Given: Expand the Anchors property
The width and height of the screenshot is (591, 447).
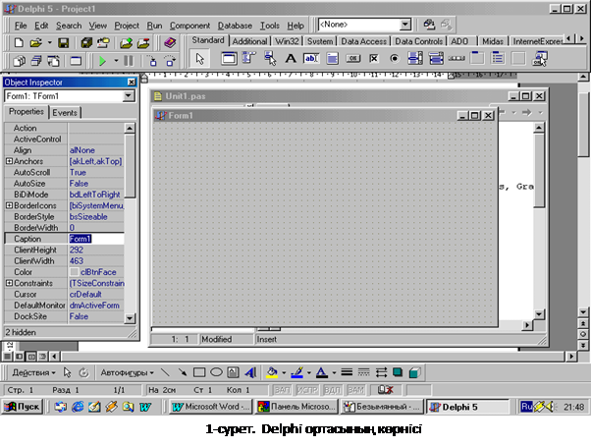Looking at the screenshot, I should [9, 161].
